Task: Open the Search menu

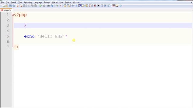Action: (x=14, y=2)
